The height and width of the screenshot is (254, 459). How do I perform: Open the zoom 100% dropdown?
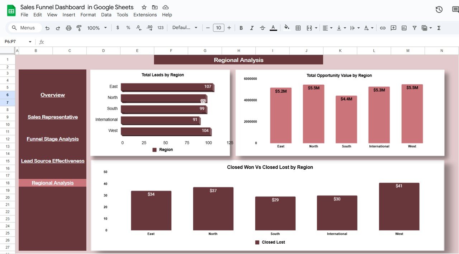point(97,28)
